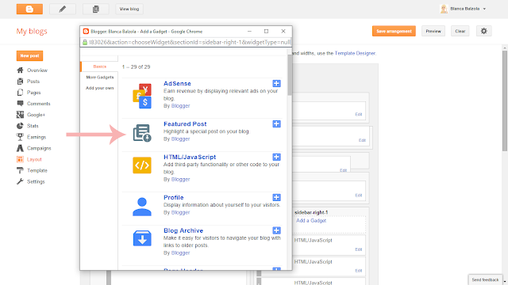The height and width of the screenshot is (285, 508).
Task: Click the posts list icon in toolbar
Action: pos(96,9)
